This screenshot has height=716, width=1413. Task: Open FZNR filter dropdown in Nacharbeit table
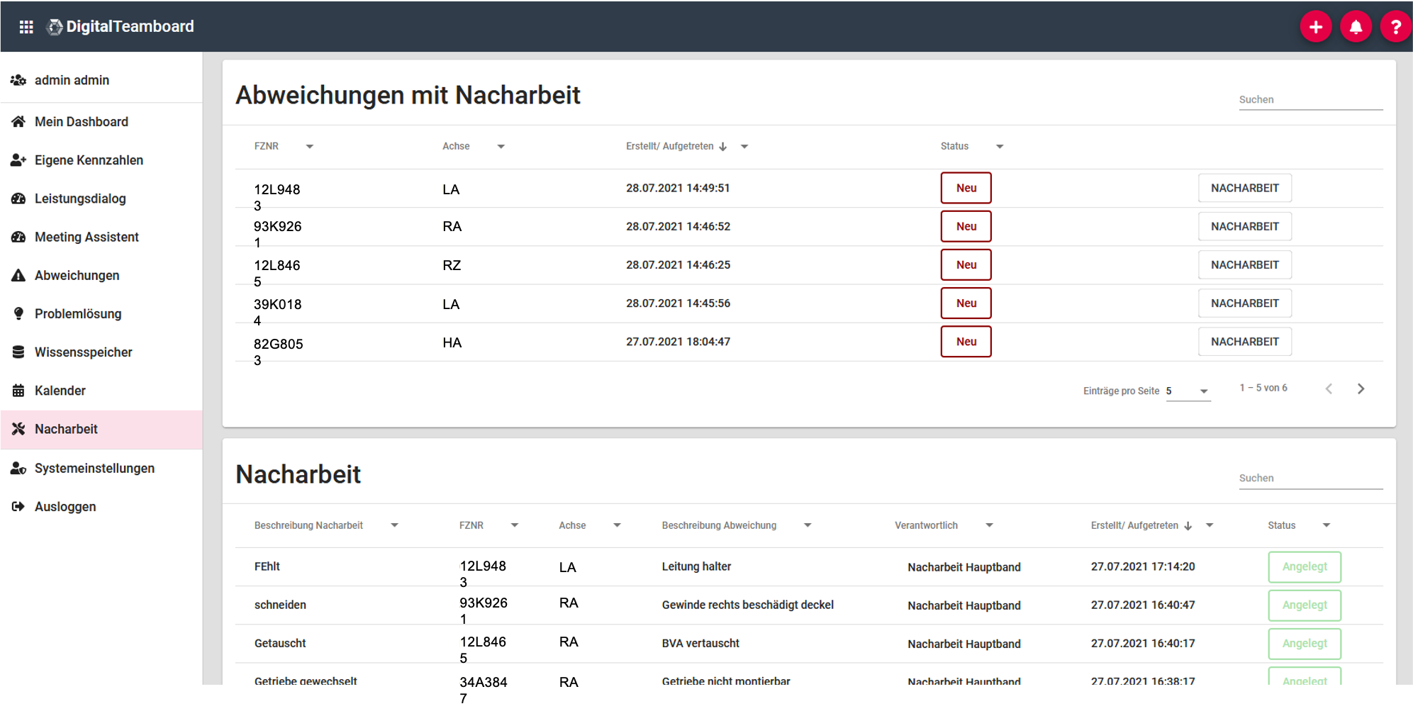tap(515, 525)
